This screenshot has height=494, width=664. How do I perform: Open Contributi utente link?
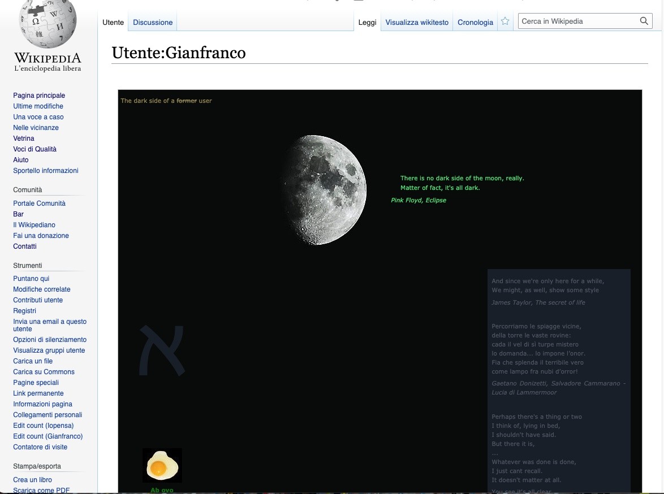pos(38,300)
